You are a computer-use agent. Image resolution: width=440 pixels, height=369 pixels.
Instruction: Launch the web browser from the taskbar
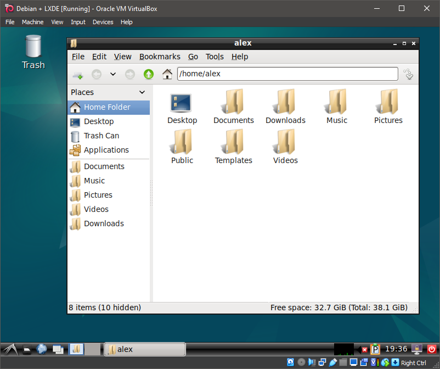[x=42, y=349]
